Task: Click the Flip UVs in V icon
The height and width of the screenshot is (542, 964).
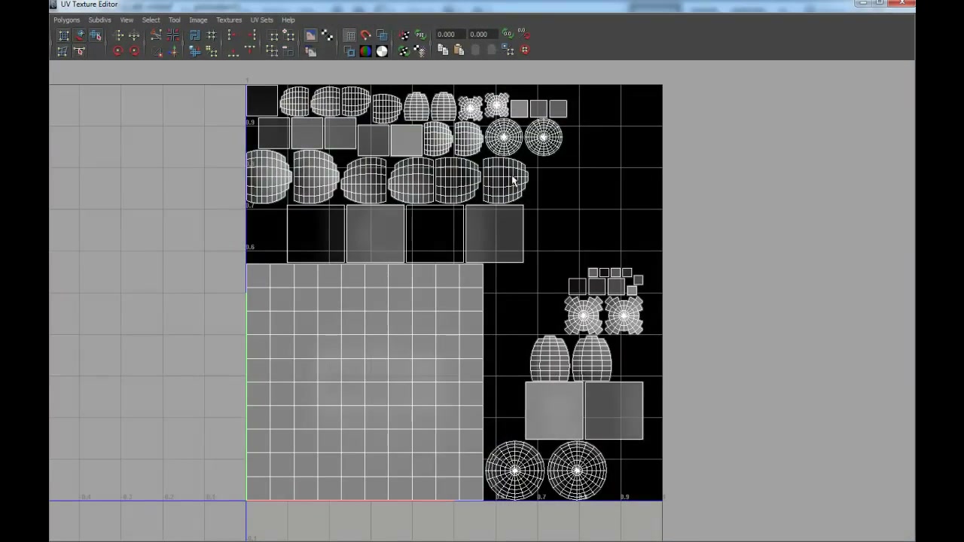Action: pos(134,35)
